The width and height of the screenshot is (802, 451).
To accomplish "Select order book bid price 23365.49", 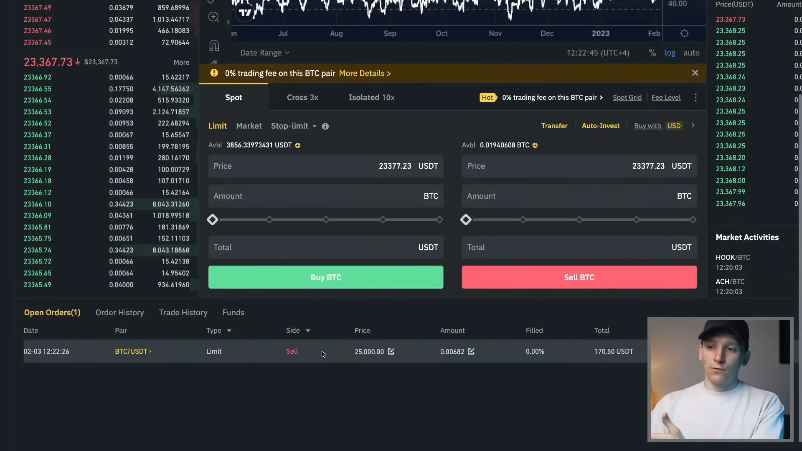I will click(38, 285).
